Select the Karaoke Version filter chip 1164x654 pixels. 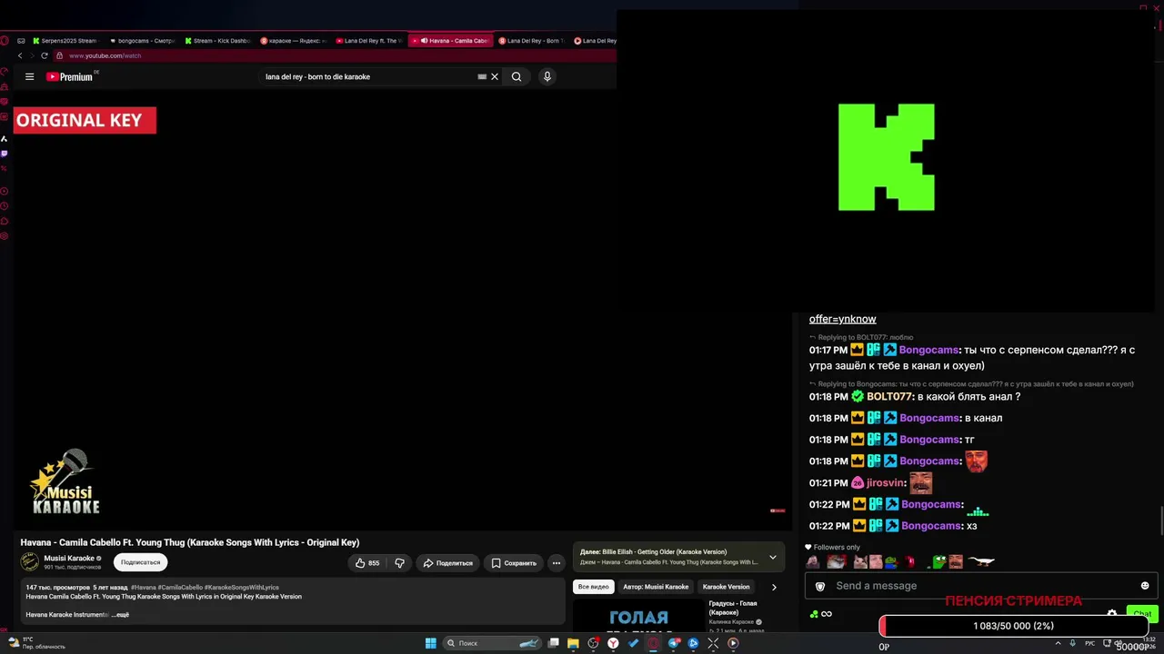pyautogui.click(x=726, y=587)
